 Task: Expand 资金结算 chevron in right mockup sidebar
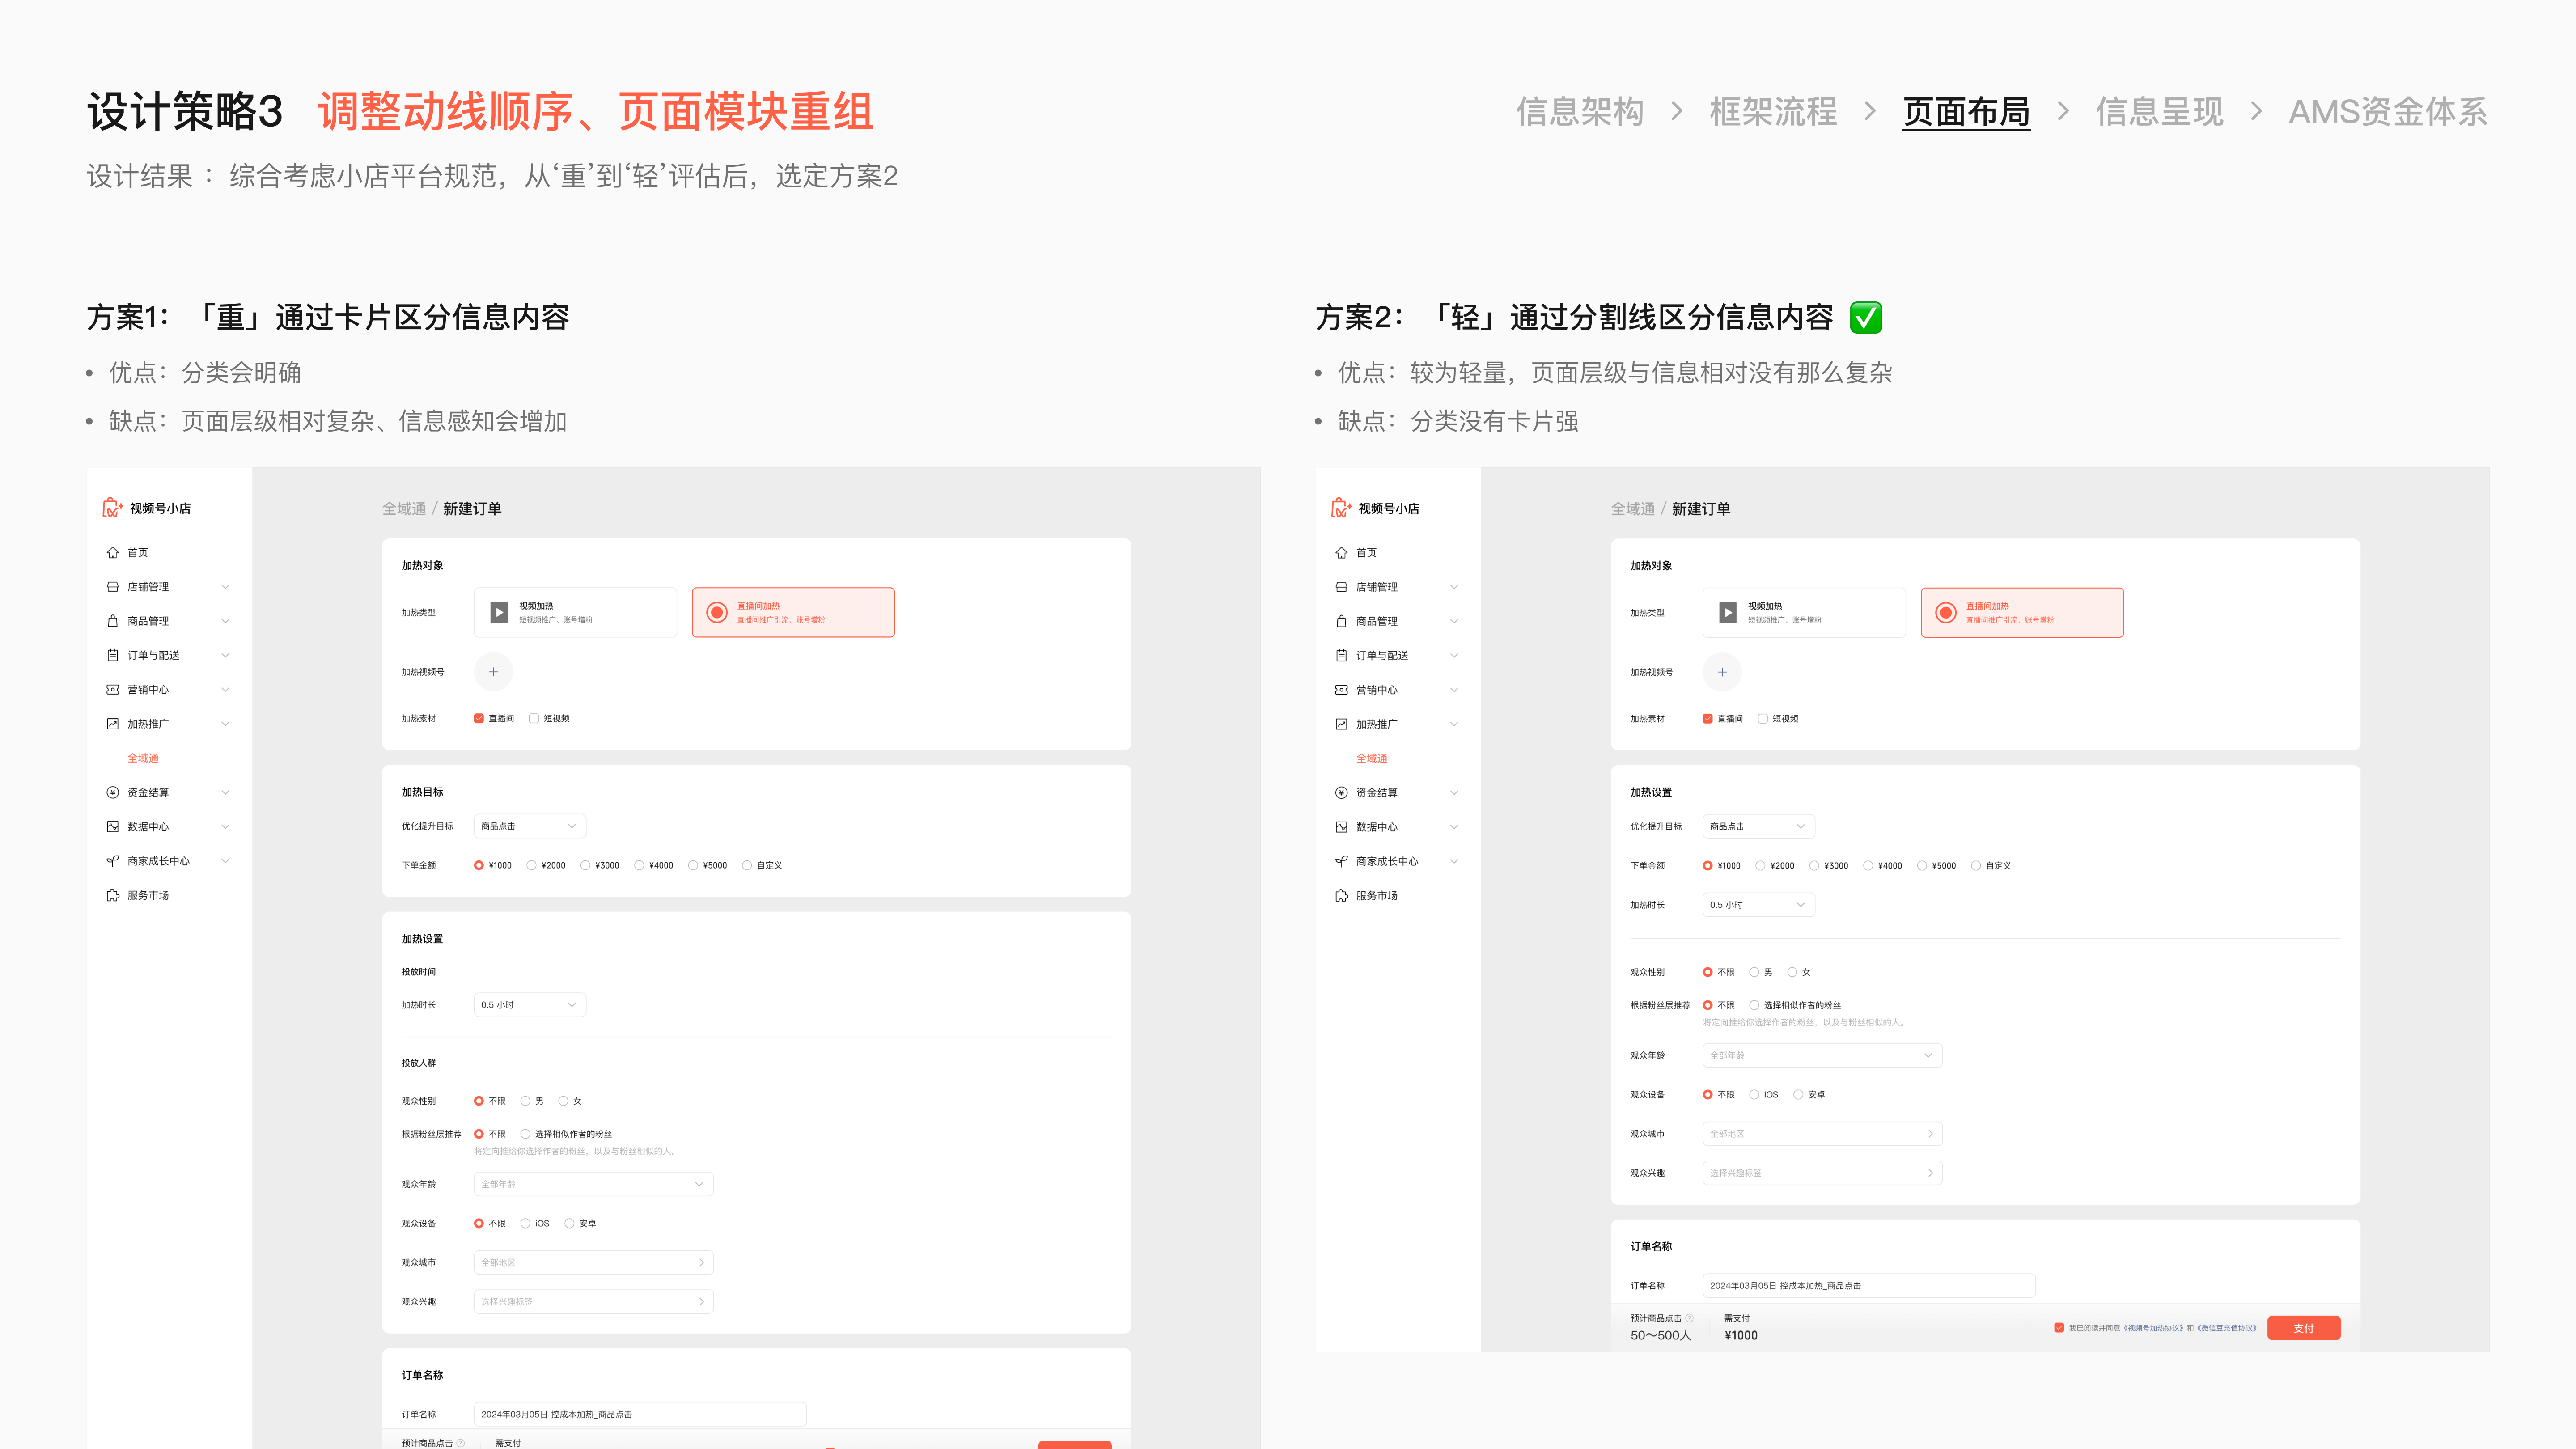pyautogui.click(x=1454, y=792)
